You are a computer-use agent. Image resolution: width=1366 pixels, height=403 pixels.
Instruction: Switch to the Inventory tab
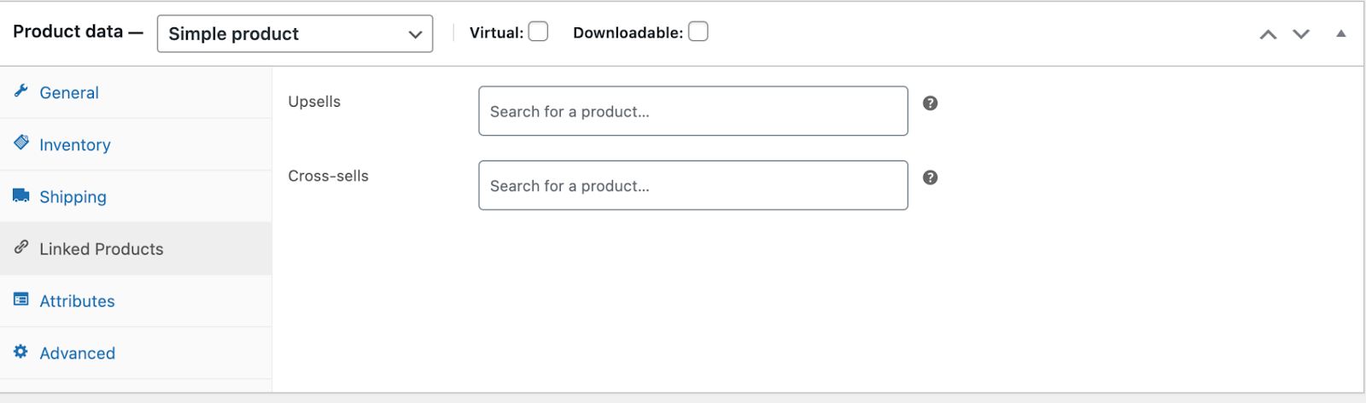pyautogui.click(x=75, y=145)
